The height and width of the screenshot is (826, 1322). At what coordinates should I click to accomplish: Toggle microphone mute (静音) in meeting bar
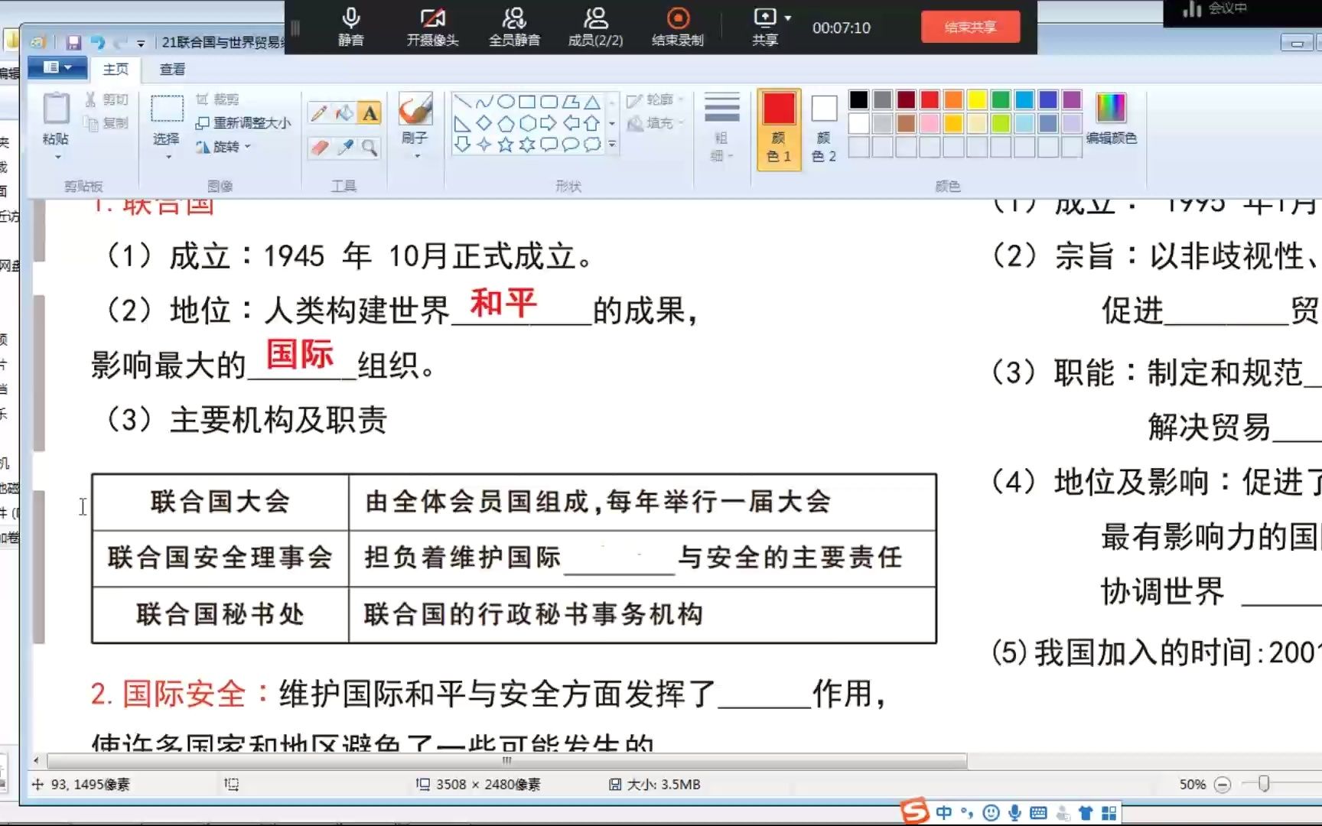(x=351, y=27)
